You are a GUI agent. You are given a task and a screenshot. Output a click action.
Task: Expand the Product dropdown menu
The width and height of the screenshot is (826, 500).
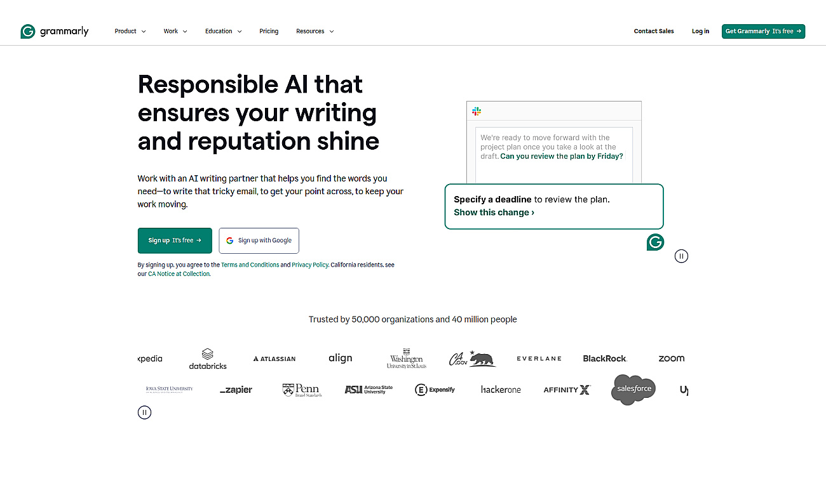[x=130, y=31]
